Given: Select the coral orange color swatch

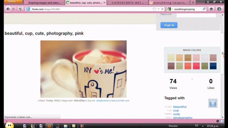Looking at the screenshot, I should pos(188,66).
